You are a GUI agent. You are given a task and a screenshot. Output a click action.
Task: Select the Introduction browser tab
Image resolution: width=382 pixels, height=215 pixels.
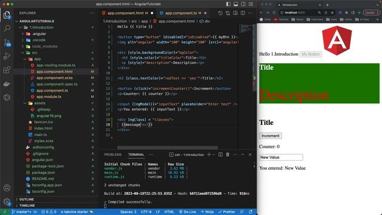(x=300, y=5)
